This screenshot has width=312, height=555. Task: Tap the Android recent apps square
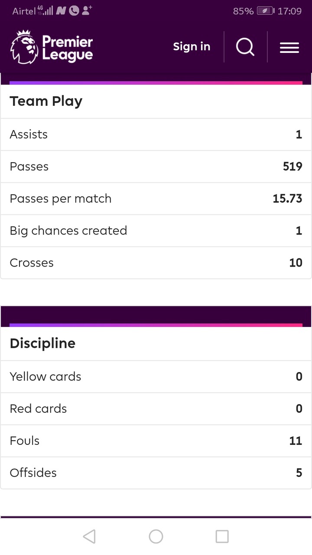click(x=222, y=536)
